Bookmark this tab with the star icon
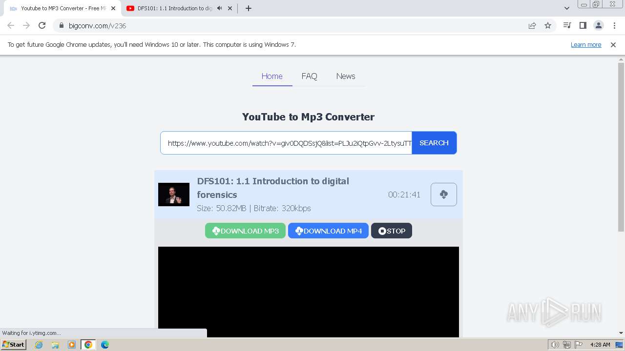This screenshot has height=351, width=625. [x=548, y=25]
